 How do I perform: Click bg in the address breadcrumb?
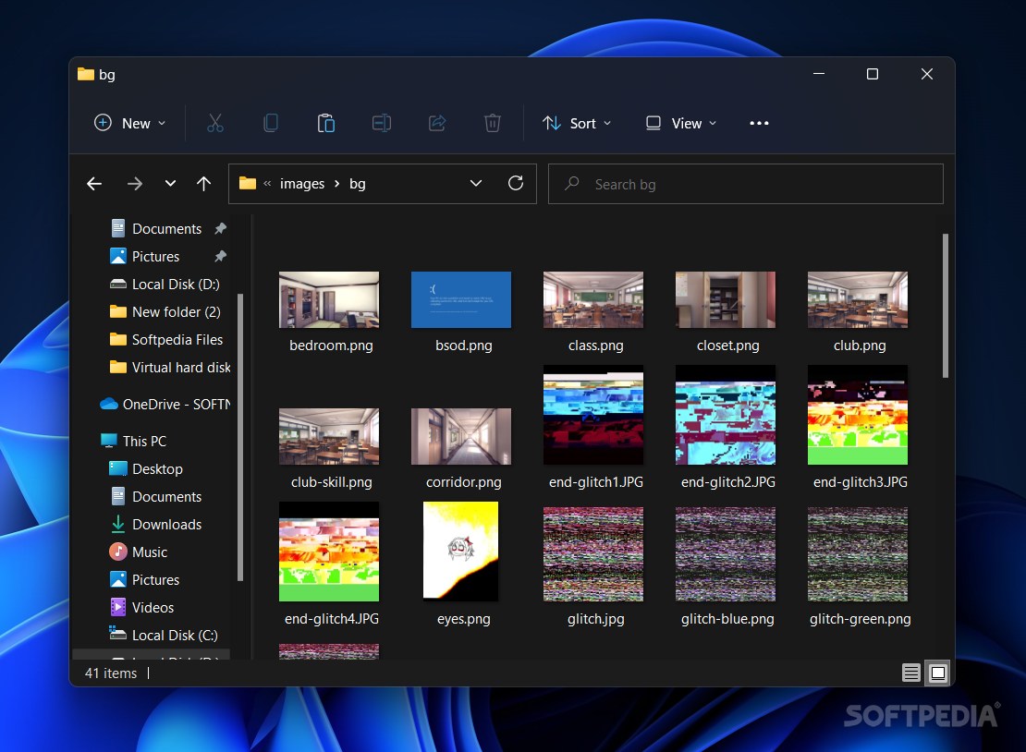(x=358, y=184)
